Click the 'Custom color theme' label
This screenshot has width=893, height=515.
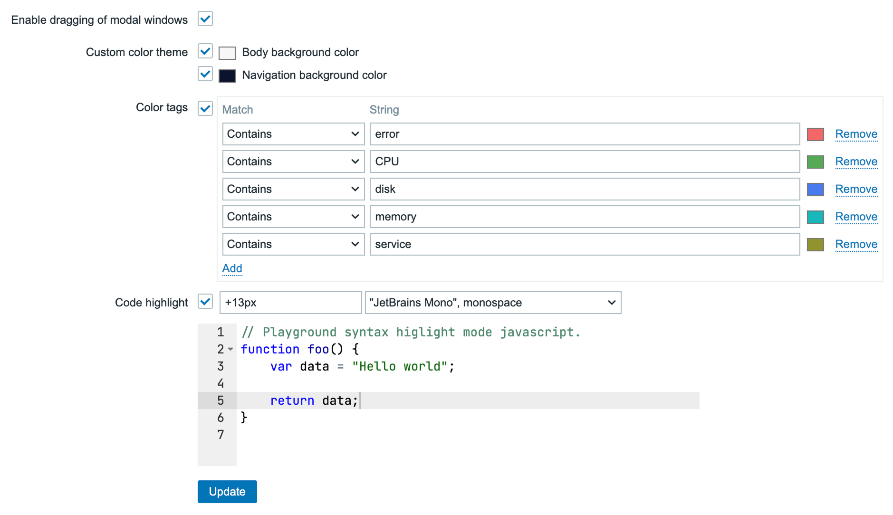pos(137,52)
